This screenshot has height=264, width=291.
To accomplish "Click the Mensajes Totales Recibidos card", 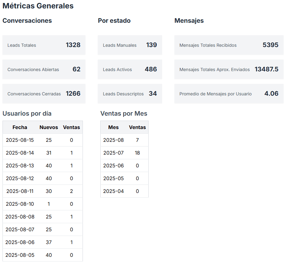I will pos(229,45).
